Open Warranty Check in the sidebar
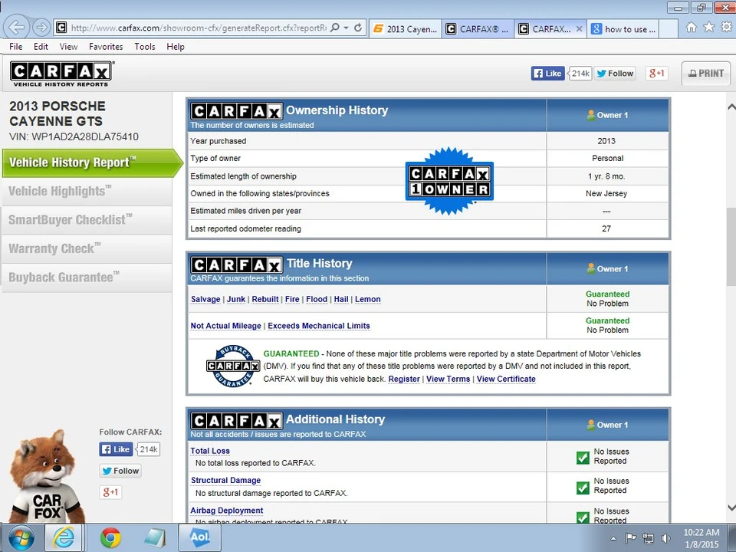The image size is (736, 552). tap(87, 248)
